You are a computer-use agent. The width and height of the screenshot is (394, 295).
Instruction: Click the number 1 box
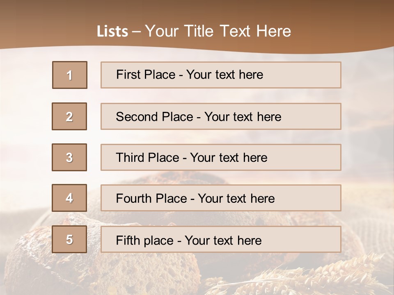[69, 75]
